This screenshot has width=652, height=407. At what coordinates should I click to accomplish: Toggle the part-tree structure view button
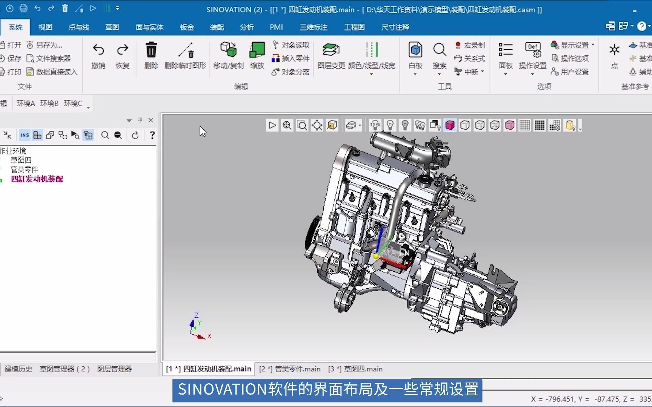pyautogui.click(x=88, y=135)
